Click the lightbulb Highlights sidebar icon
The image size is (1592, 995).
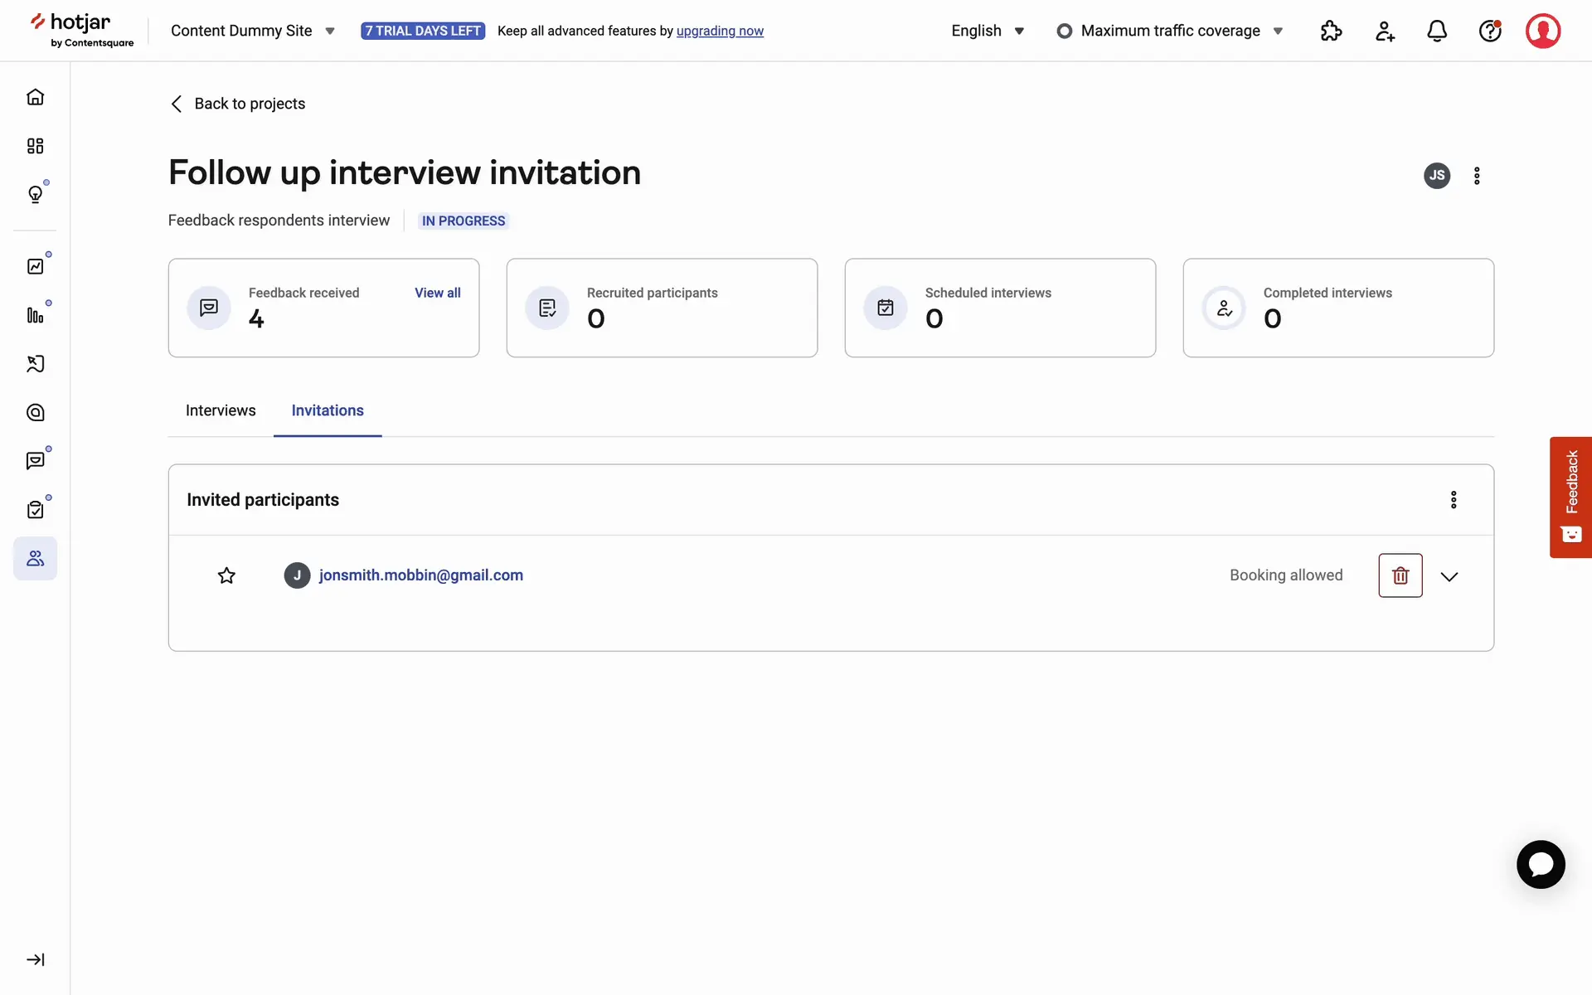pos(35,194)
